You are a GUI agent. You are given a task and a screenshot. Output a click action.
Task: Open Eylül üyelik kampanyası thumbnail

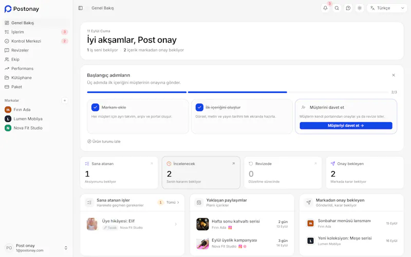click(x=202, y=243)
